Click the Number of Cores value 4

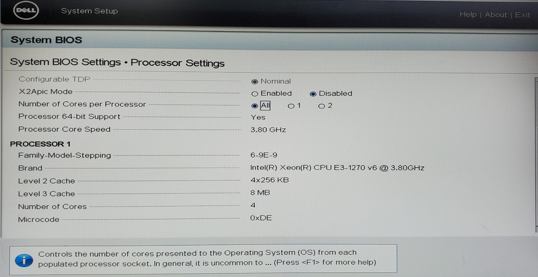[253, 205]
